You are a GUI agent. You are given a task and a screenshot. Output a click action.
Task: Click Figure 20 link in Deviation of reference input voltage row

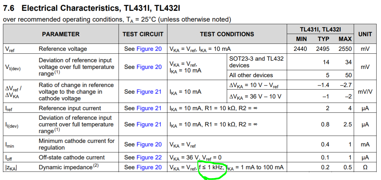[x=149, y=67]
